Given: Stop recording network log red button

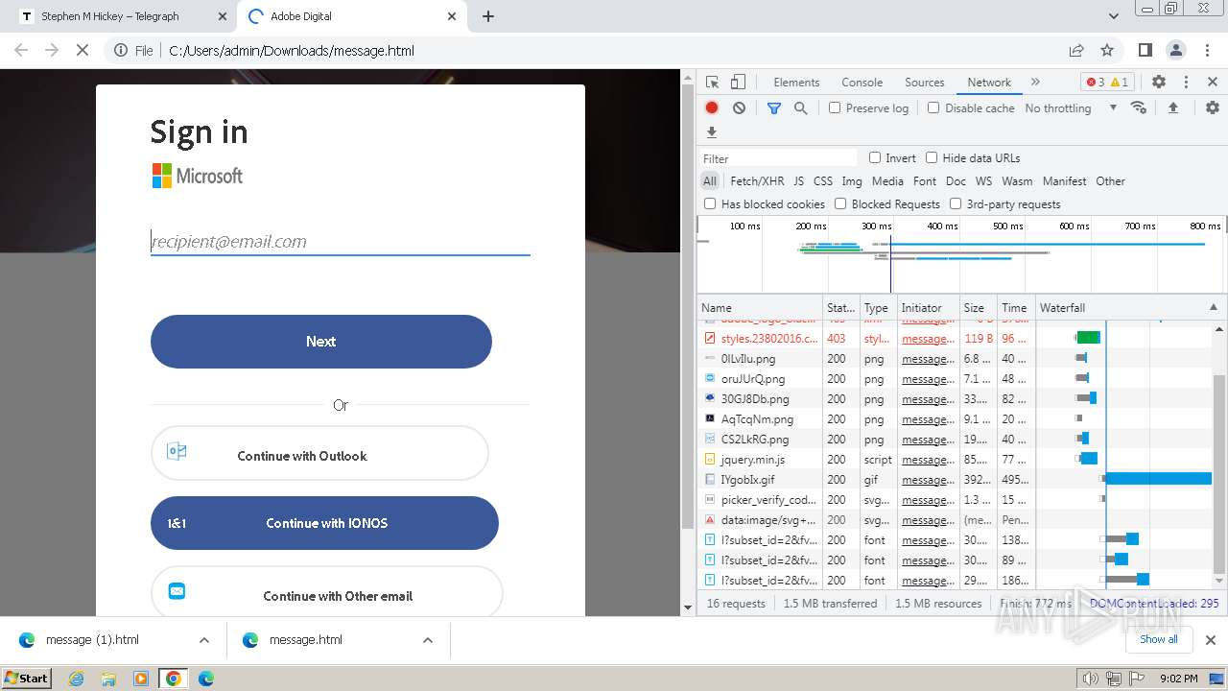Looking at the screenshot, I should (712, 108).
